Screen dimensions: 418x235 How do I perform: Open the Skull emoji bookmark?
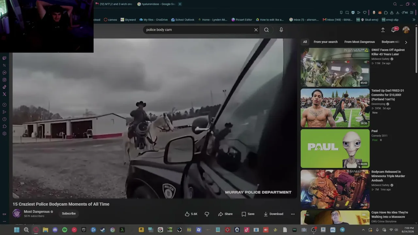tap(367, 20)
